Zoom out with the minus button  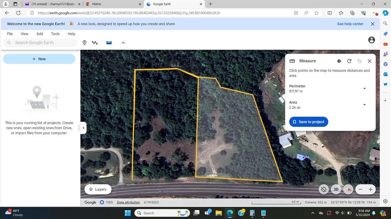(360, 189)
